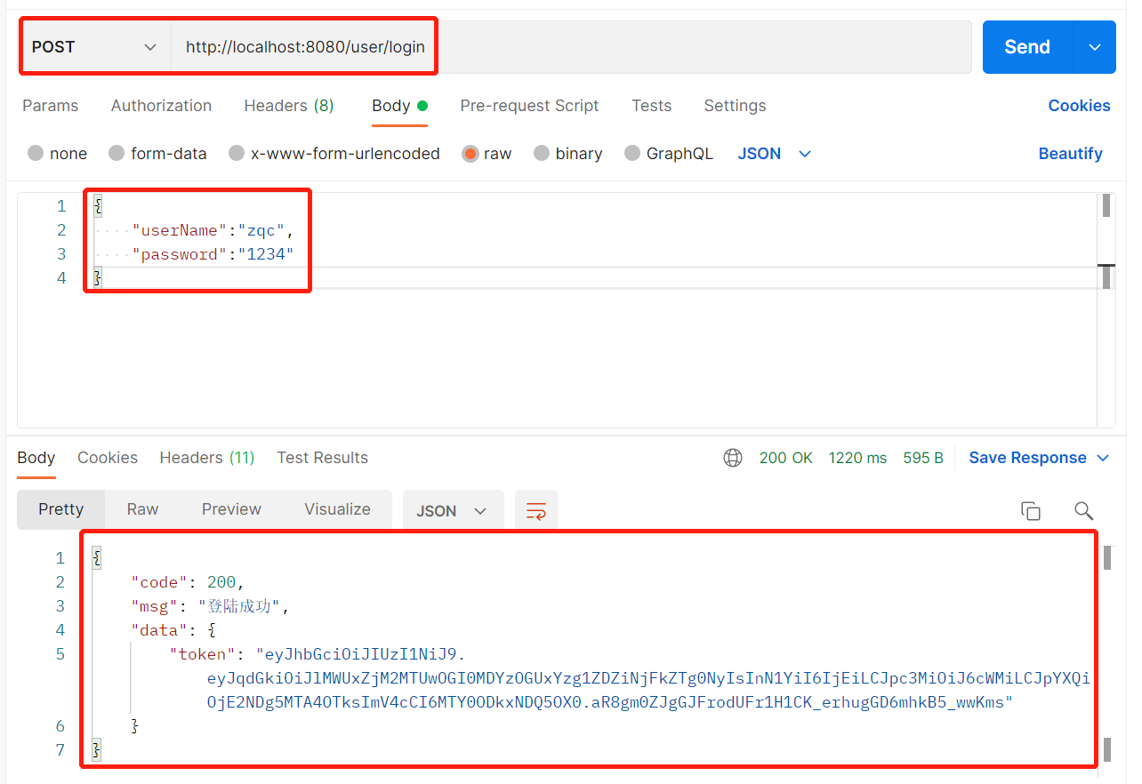
Task: Expand the Send button dropdown arrow
Action: pyautogui.click(x=1095, y=47)
